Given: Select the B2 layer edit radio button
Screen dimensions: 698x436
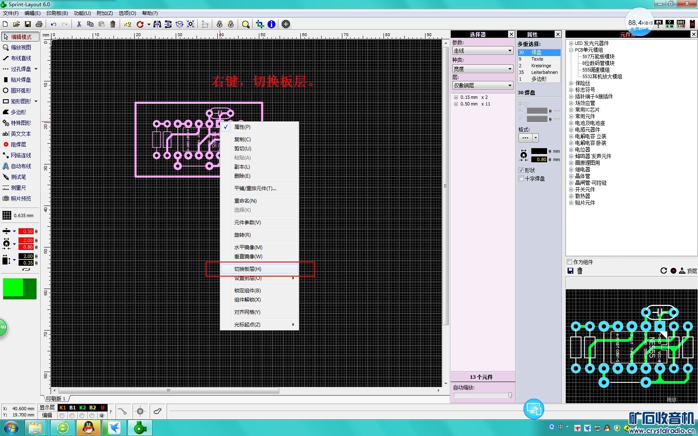Looking at the screenshot, I should [92, 415].
